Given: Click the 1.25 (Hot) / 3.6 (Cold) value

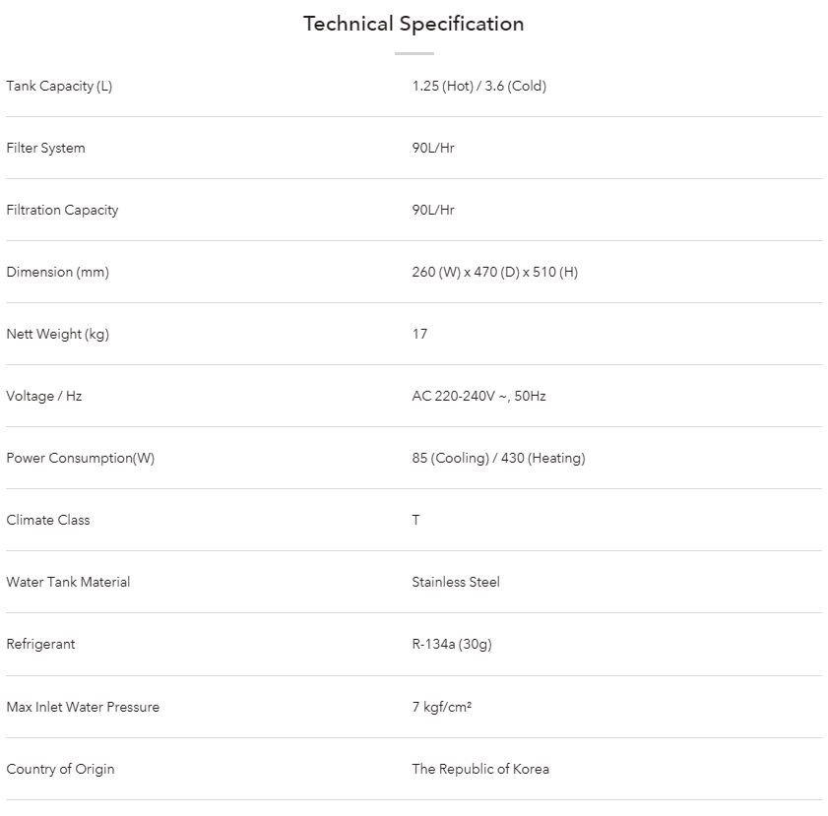Looking at the screenshot, I should 478,86.
